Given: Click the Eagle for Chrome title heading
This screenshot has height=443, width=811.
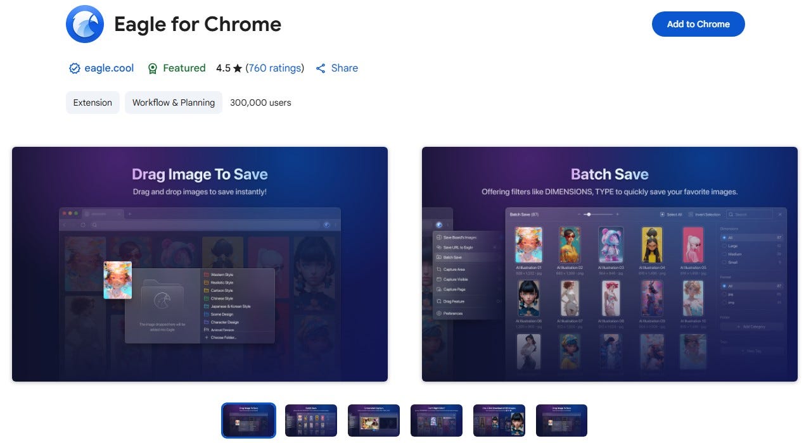Looking at the screenshot, I should point(198,24).
